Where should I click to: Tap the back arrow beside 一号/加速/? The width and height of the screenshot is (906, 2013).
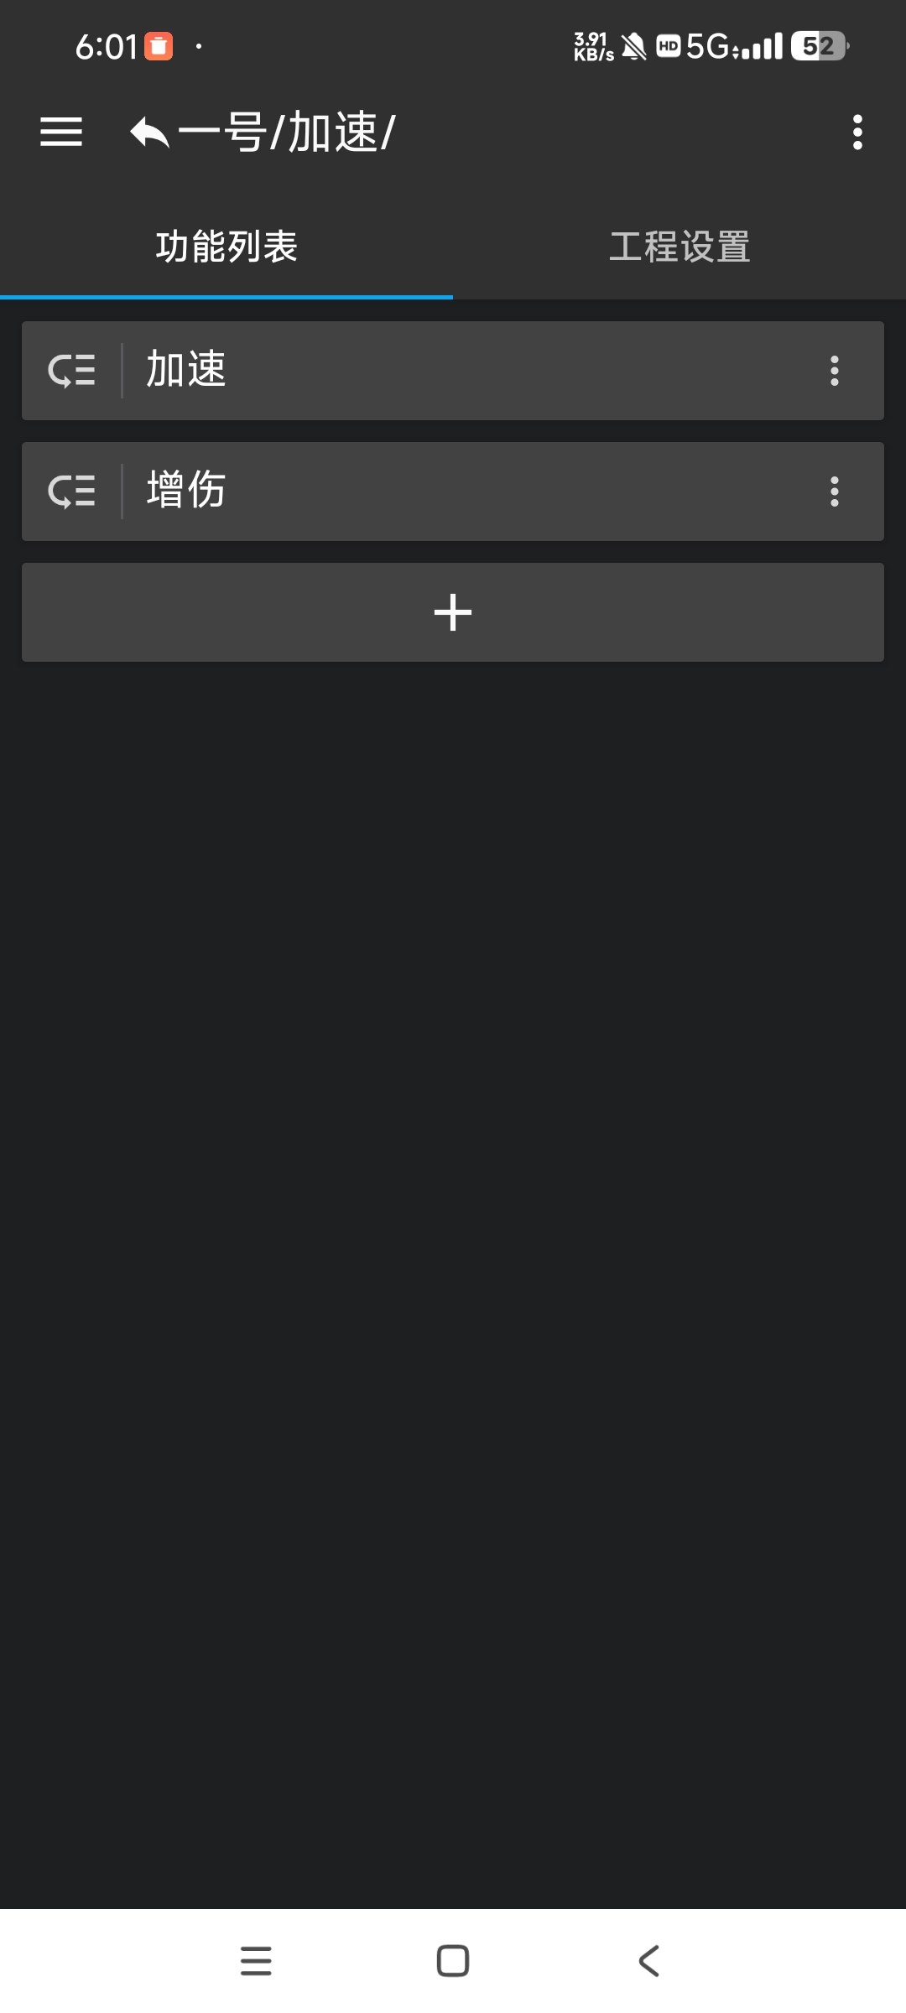[150, 133]
